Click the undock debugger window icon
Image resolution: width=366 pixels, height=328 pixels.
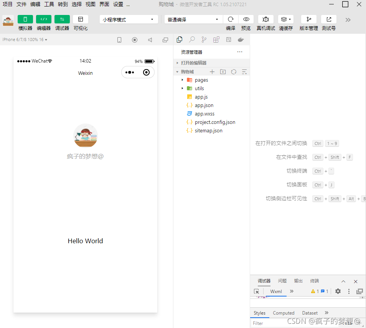pyautogui.click(x=360, y=291)
